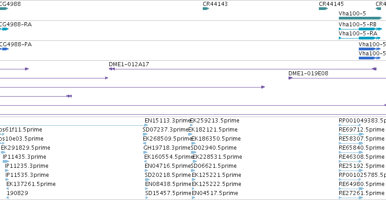This screenshot has width=386, height=200.
Task: Select the RE69712.5prime EST label
Action: pyautogui.click(x=362, y=130)
